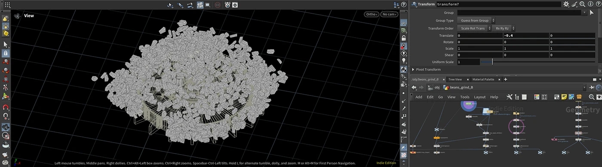
Task: Go back in network navigation
Action: point(414,87)
